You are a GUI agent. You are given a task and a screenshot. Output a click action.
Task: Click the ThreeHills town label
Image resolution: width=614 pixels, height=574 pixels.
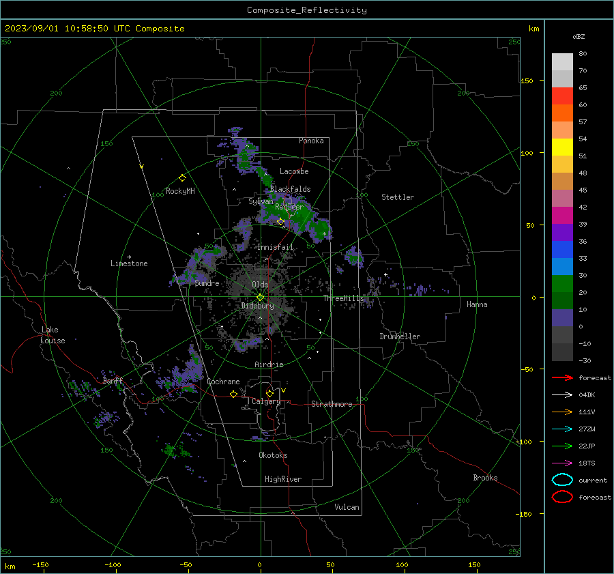pyautogui.click(x=343, y=298)
